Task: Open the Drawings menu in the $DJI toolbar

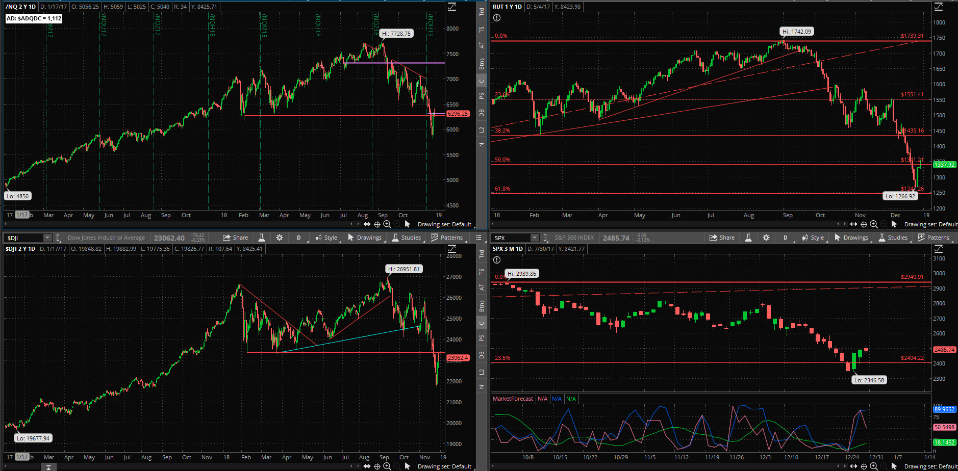Action: pyautogui.click(x=365, y=238)
